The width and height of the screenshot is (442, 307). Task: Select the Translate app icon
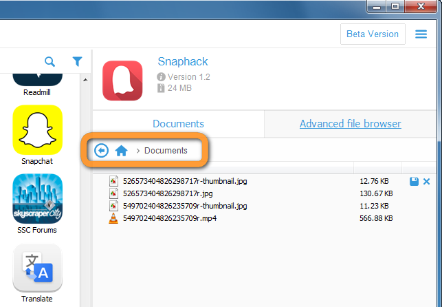click(38, 268)
